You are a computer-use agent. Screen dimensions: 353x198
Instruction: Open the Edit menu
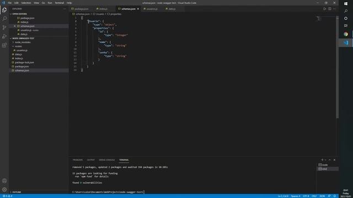(17, 3)
